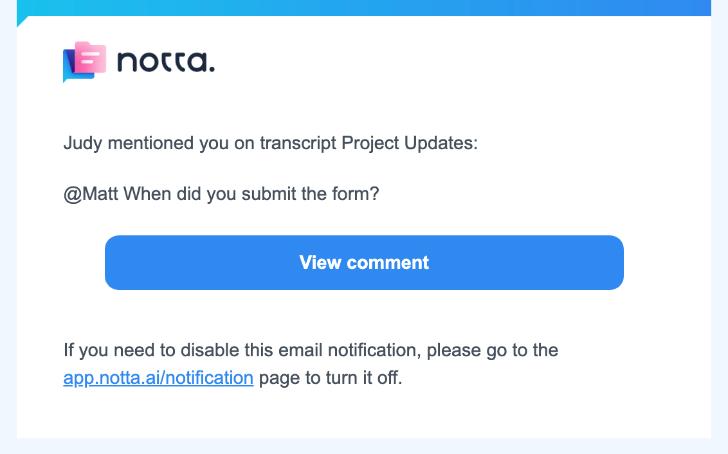728x454 pixels.
Task: Visit the notification settings page link
Action: pos(158,377)
